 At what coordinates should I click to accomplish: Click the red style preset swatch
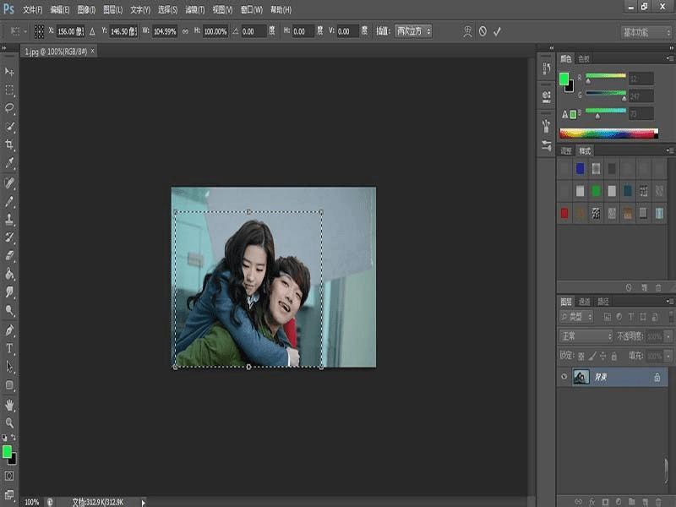coord(564,213)
